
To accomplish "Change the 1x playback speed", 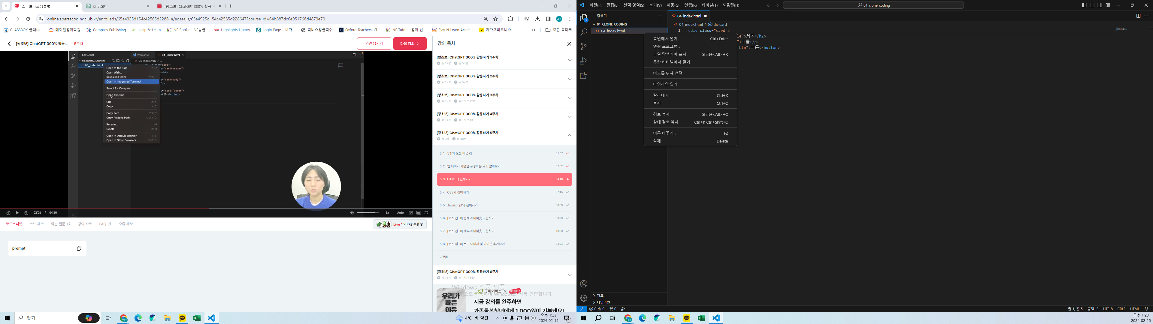I will coord(388,213).
